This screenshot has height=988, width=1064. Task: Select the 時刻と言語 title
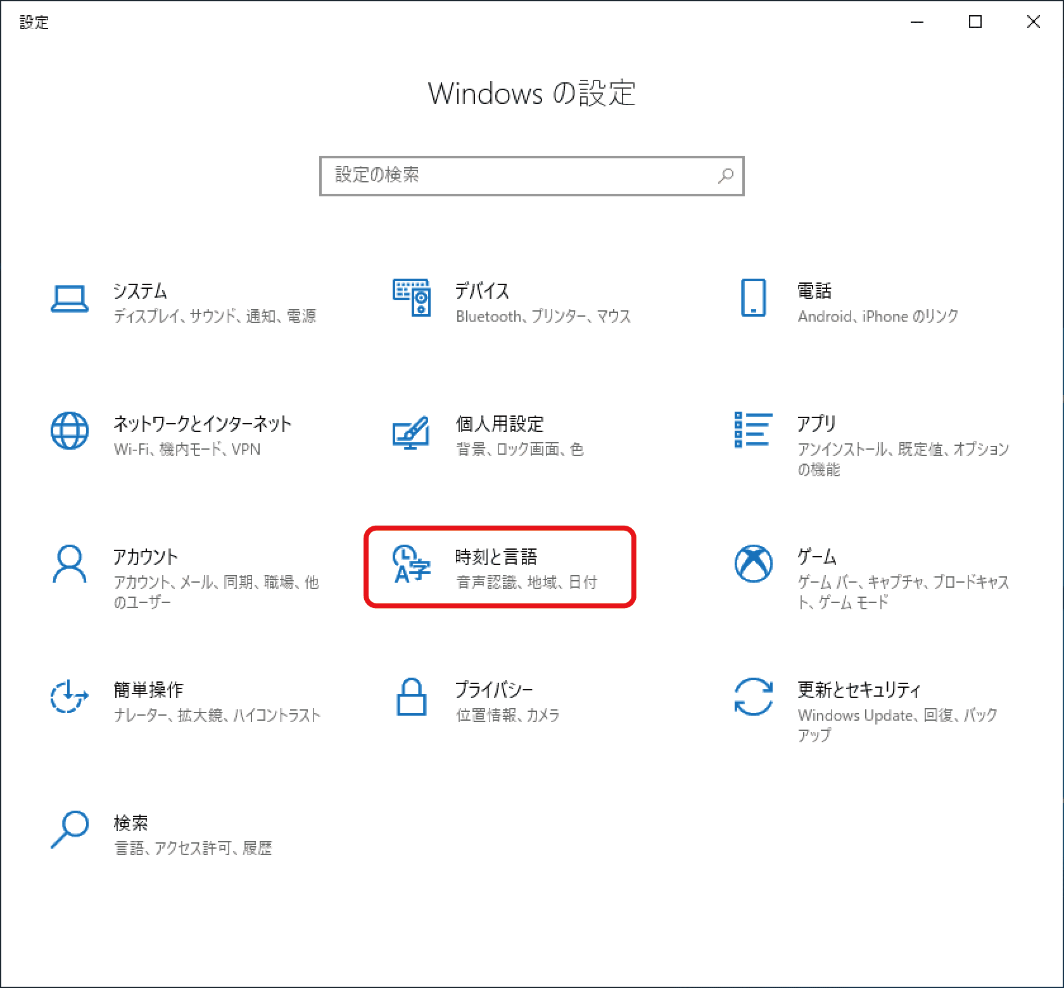click(x=497, y=557)
